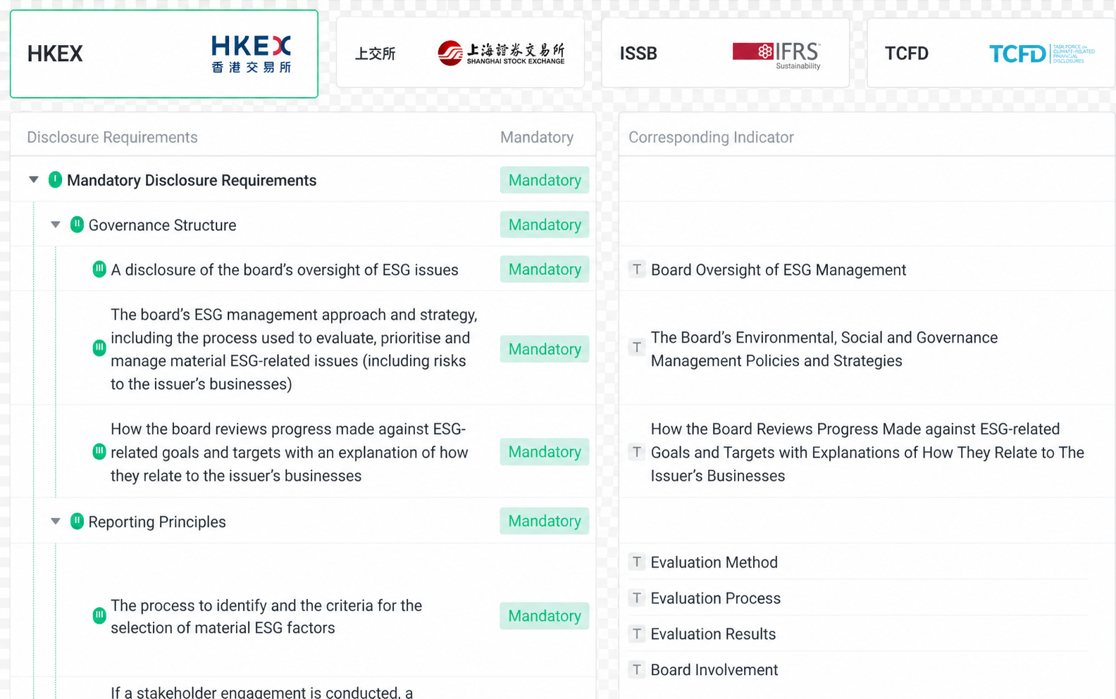Screen dimensions: 1116x699
Task: Select 'The board's ESG management approach and strategy' row
Action: tap(303, 348)
